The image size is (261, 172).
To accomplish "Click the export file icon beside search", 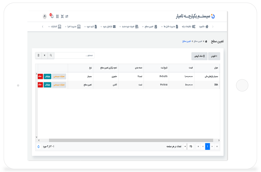I will pos(38,55).
